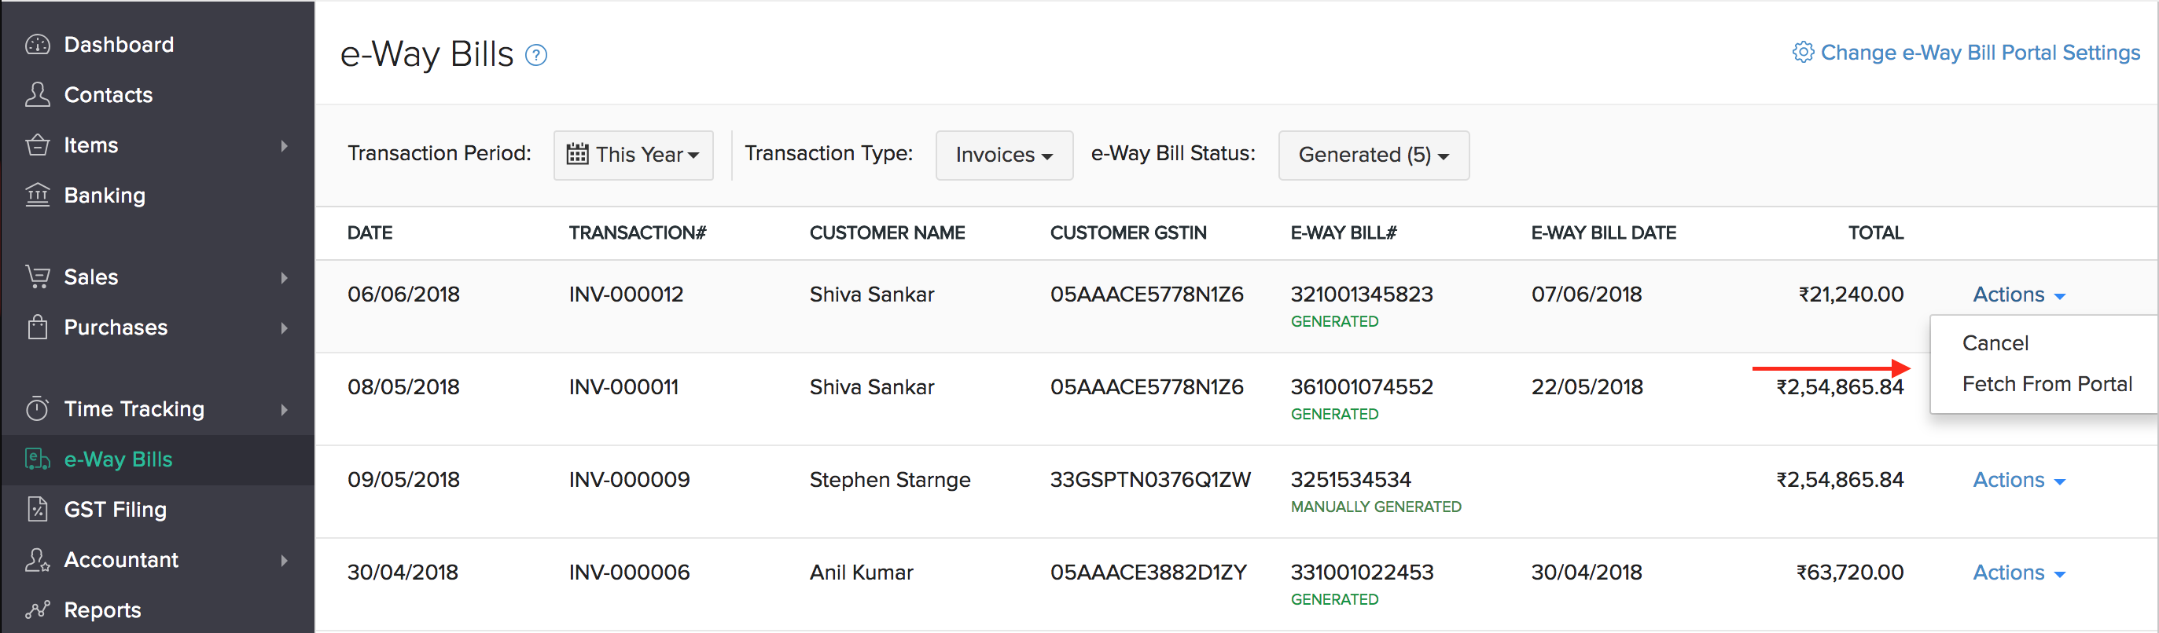Screen dimensions: 2159x633
Task: Expand the Accountant submenu arrow
Action: click(285, 560)
